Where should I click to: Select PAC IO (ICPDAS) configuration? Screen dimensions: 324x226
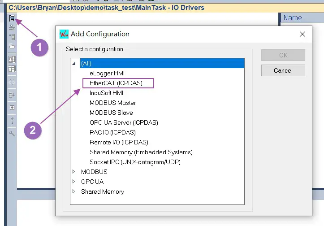point(112,132)
